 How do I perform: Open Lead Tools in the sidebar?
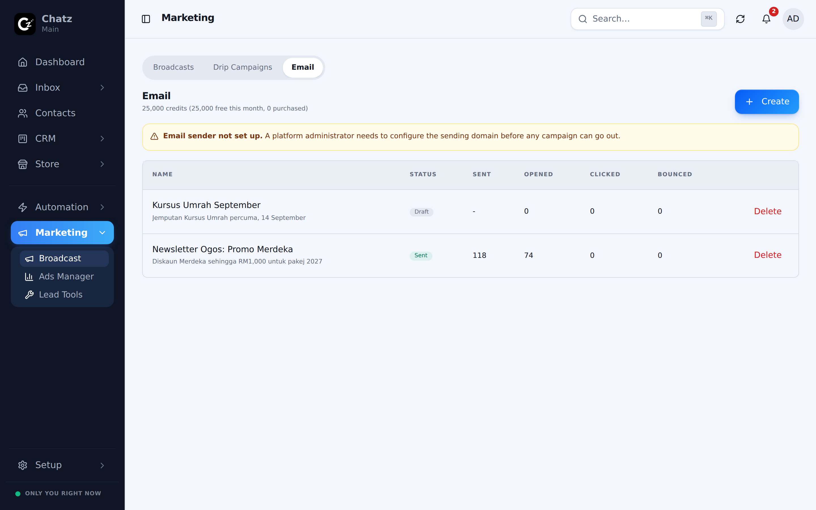coord(64,295)
